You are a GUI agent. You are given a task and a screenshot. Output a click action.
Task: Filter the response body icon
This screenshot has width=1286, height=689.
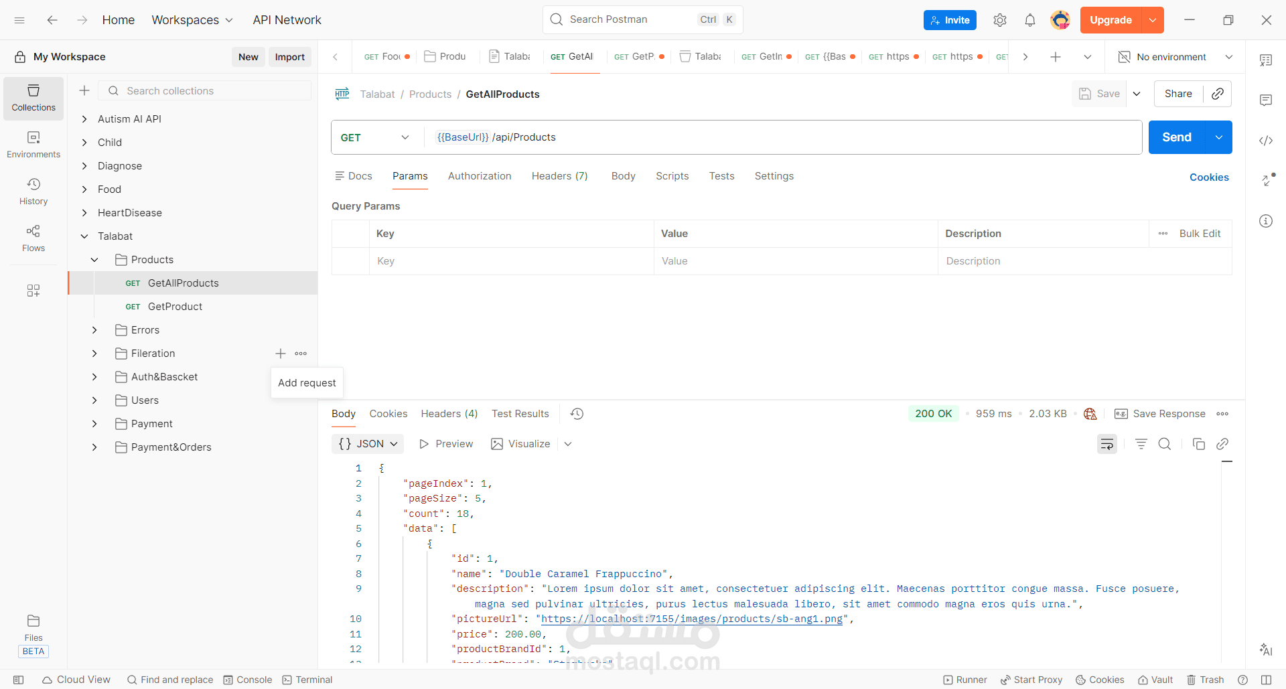(x=1141, y=444)
